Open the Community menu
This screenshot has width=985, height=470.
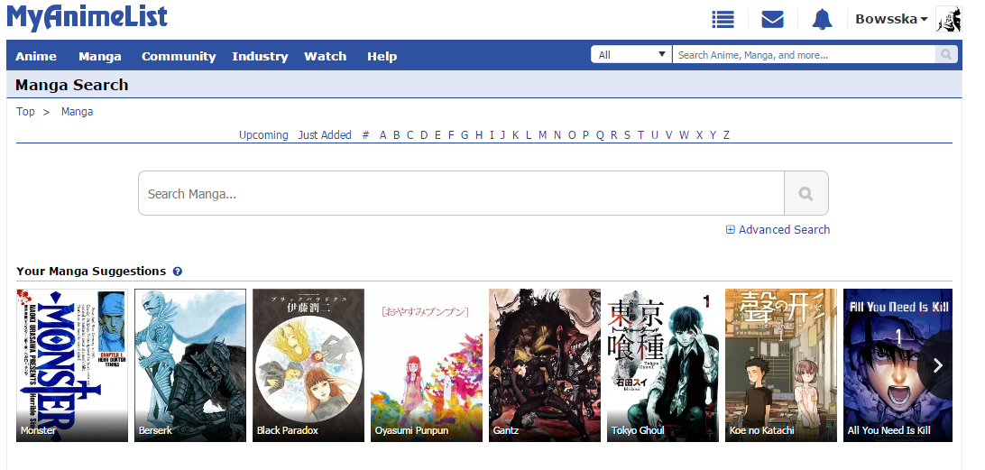[x=179, y=56]
